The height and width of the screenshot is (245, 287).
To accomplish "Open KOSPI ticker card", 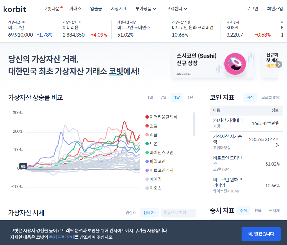I will (248, 29).
